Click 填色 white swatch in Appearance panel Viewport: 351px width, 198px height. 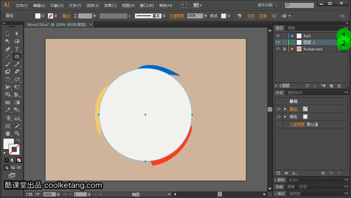(x=305, y=117)
